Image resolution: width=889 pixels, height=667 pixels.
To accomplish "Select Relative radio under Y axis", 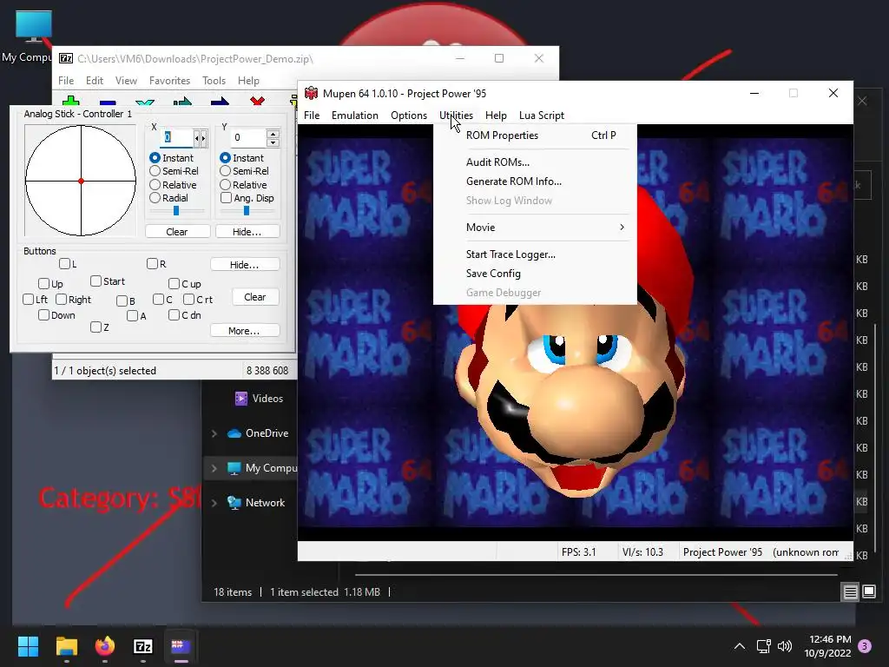I will click(225, 184).
